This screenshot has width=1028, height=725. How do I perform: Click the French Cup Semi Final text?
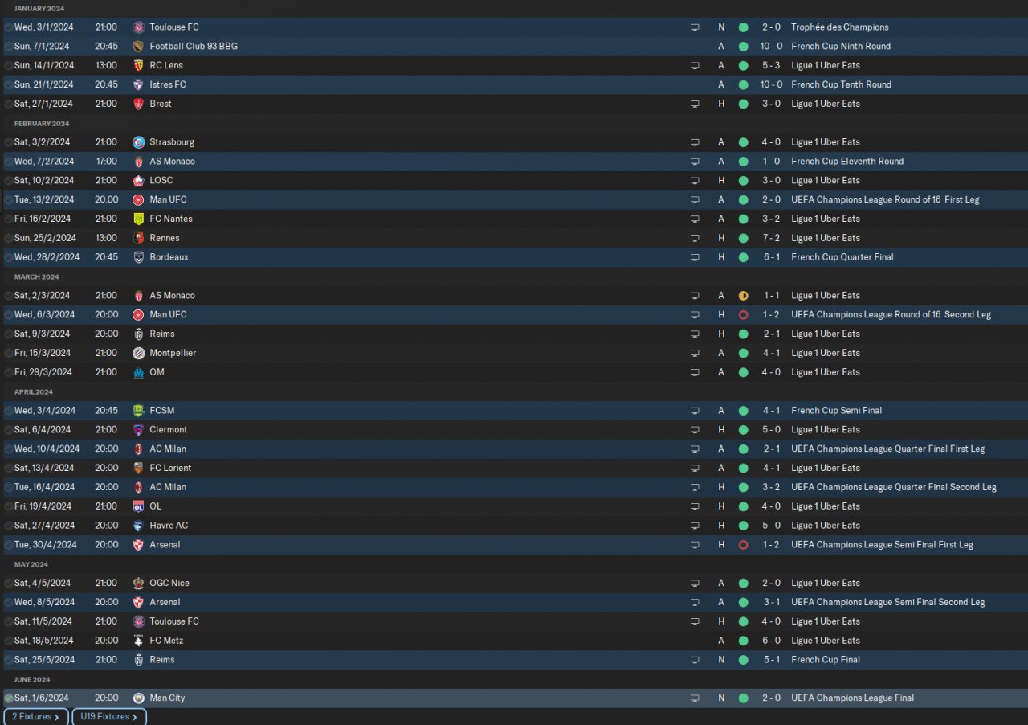tap(837, 411)
